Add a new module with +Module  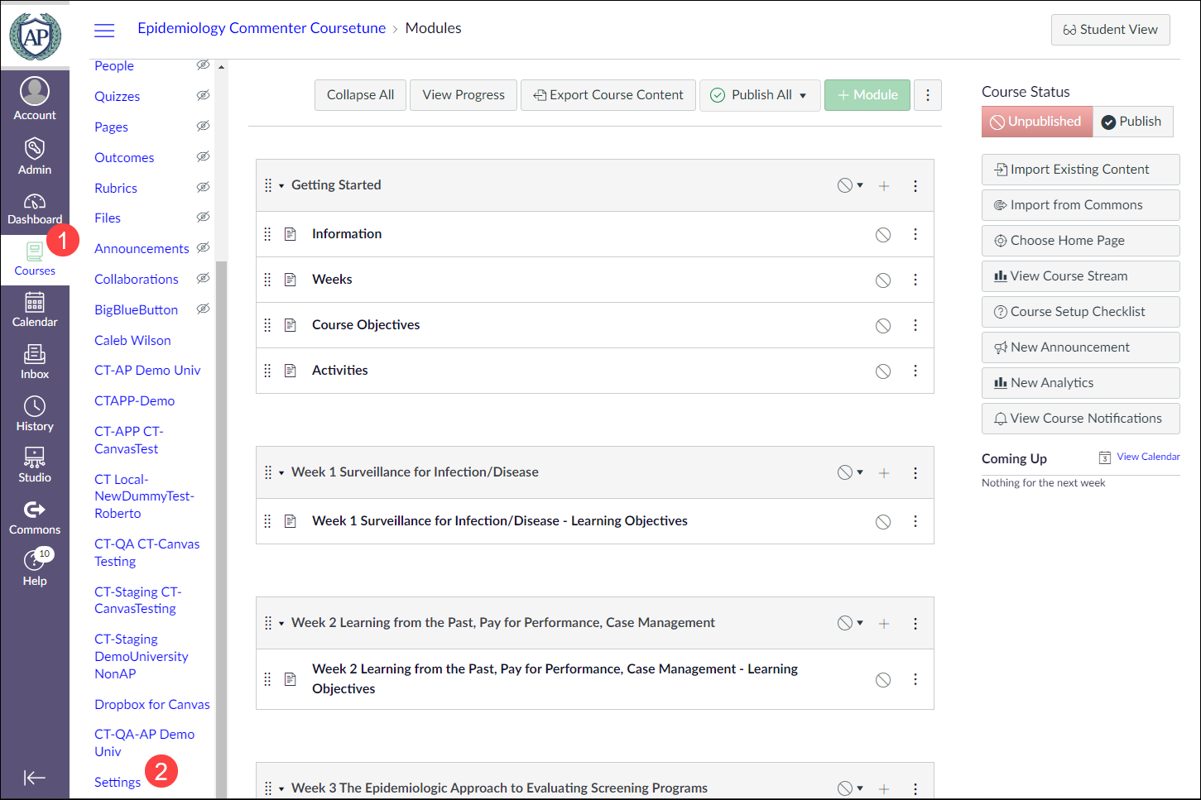(x=867, y=95)
